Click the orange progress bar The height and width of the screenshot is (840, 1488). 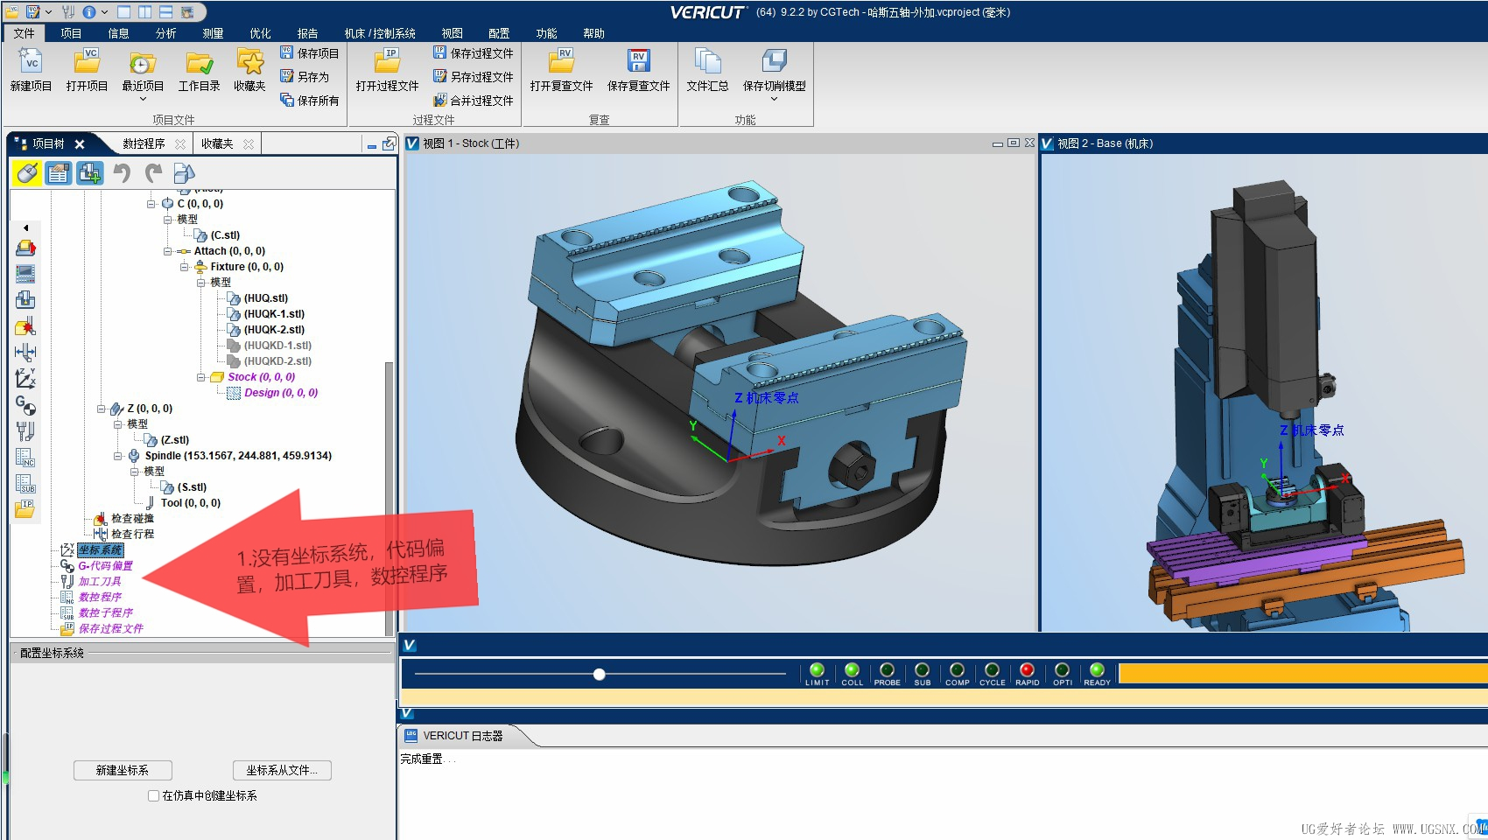pyautogui.click(x=1302, y=673)
